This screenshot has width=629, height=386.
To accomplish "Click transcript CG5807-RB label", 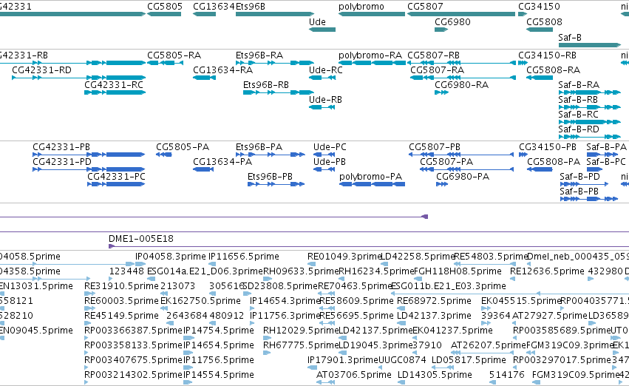I will (x=434, y=55).
